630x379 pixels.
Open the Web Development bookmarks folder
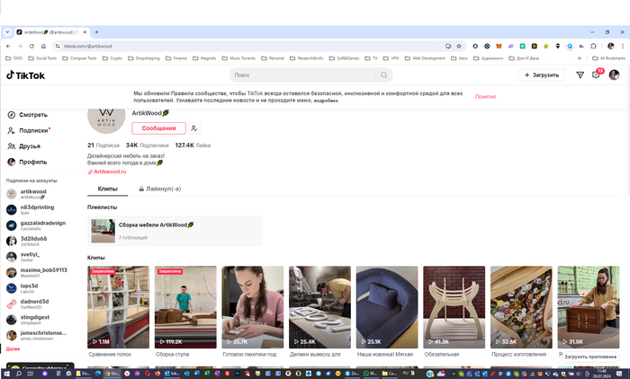[425, 58]
